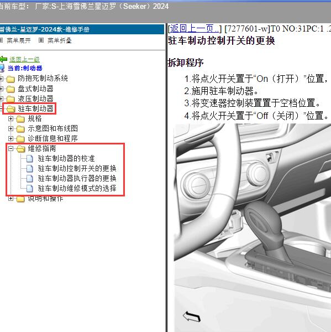Click the 菜单展开 button
This screenshot has height=332, width=331.
19,40
